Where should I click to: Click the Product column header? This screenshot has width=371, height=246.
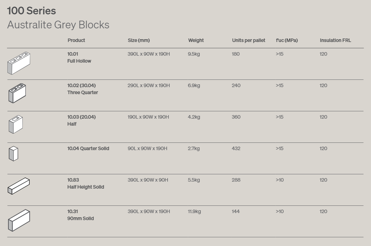click(76, 40)
